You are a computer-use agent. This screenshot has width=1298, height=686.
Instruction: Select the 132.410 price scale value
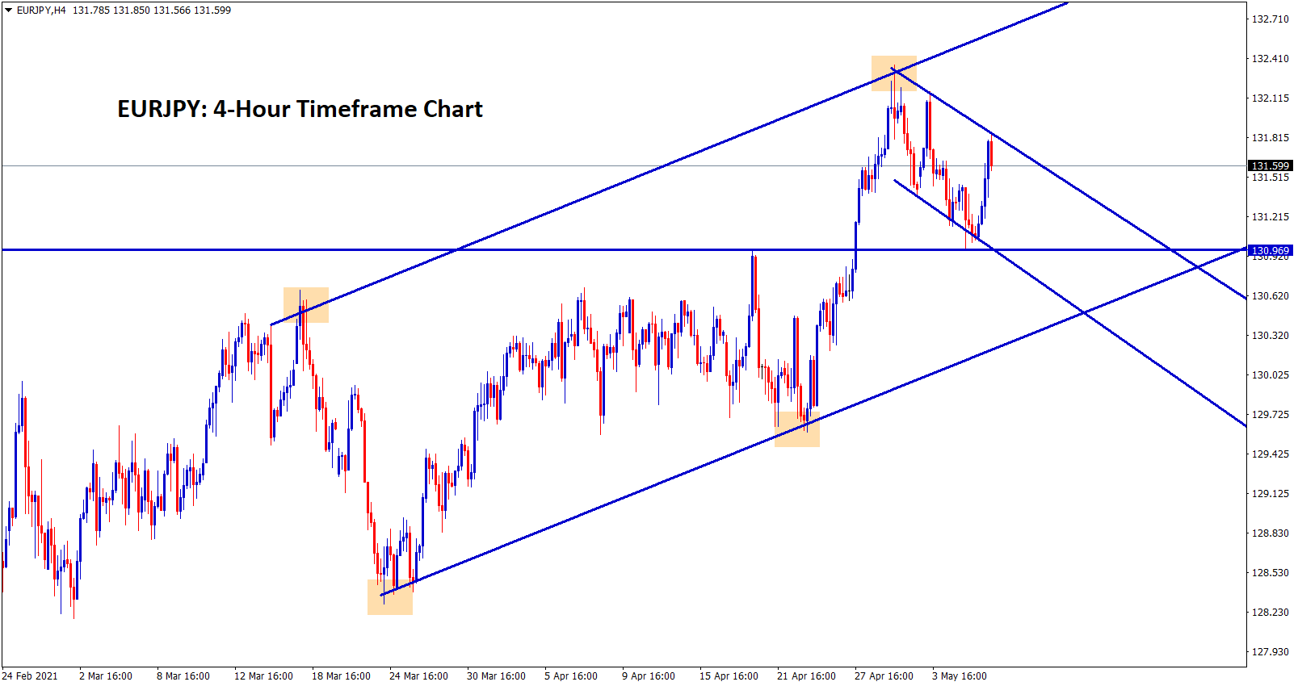click(x=1271, y=58)
